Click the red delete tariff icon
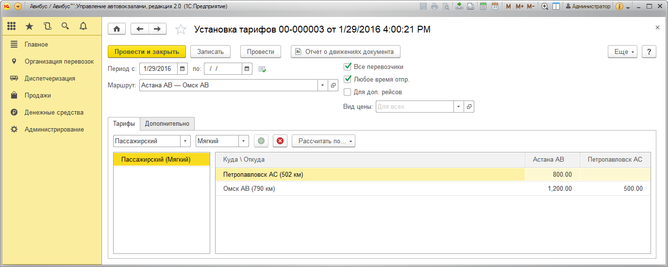Screen dimensions: 668x267 coord(280,141)
